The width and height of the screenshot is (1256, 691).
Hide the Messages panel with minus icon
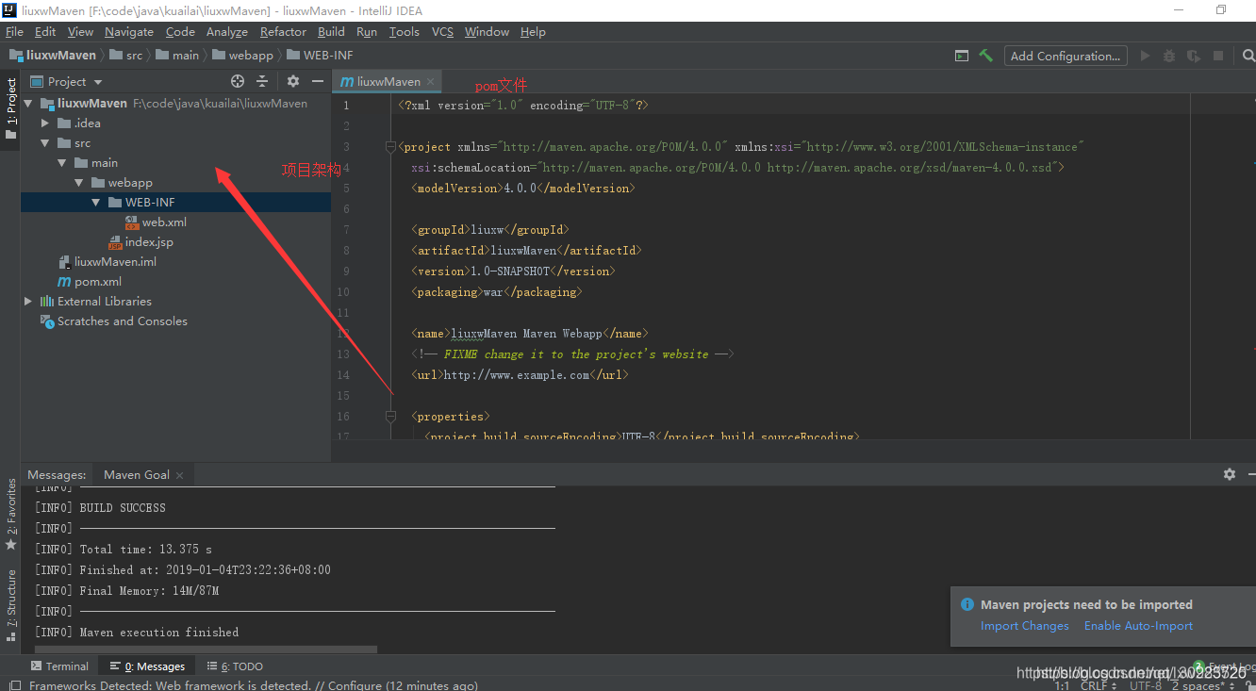click(x=1253, y=474)
